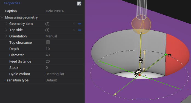Click the probe ball sphere in the viewport
The width and height of the screenshot is (191, 103).
point(141,24)
